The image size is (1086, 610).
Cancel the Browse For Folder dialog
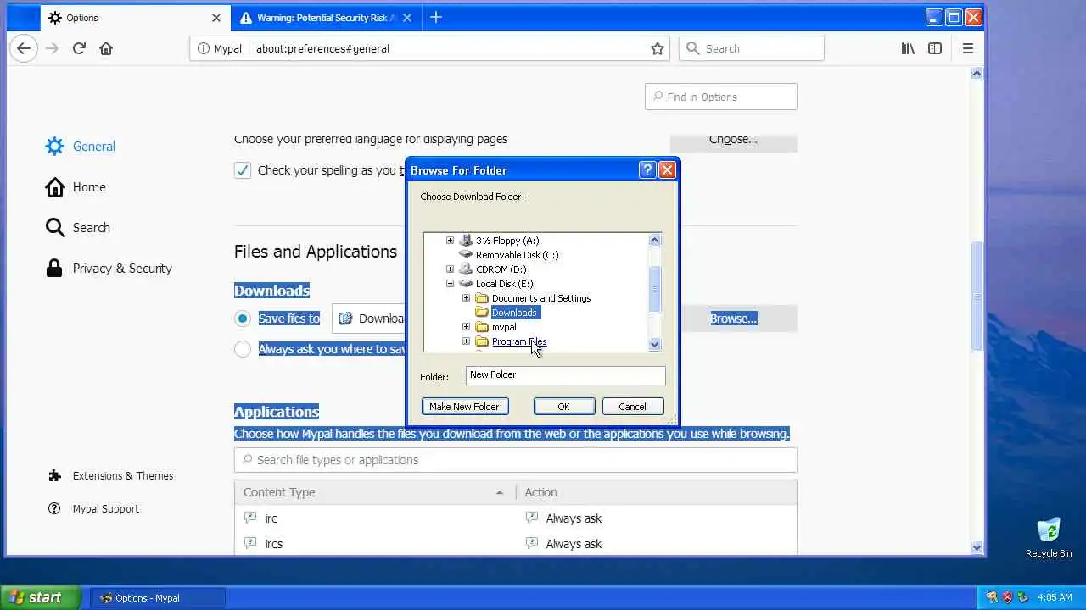(632, 407)
